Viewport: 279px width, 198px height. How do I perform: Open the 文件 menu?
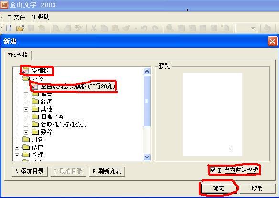[x=16, y=17]
